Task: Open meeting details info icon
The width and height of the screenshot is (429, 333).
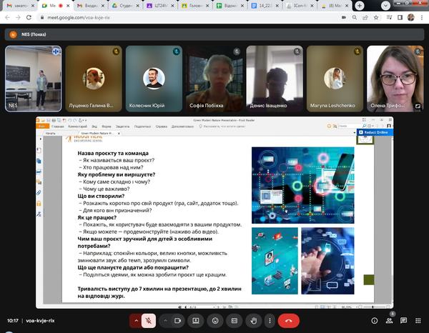Action: tap(373, 321)
